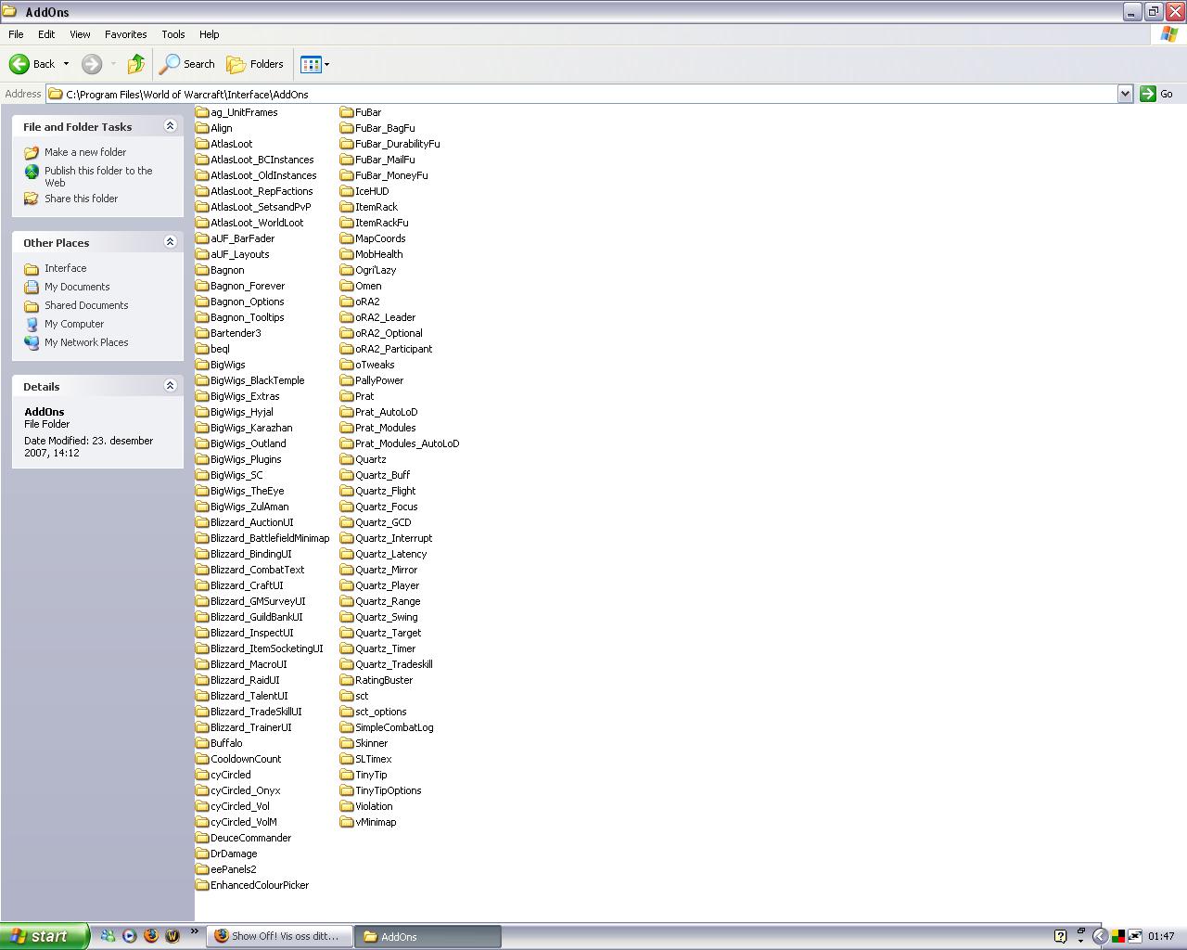Collapse the Details panel

tap(170, 386)
